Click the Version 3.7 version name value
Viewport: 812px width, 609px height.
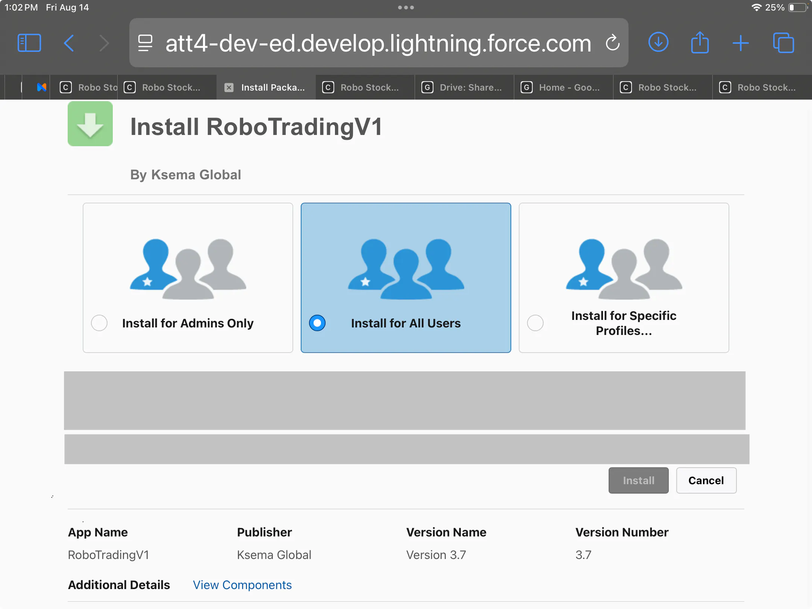point(436,555)
